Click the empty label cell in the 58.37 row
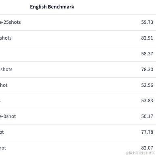 [67, 54]
